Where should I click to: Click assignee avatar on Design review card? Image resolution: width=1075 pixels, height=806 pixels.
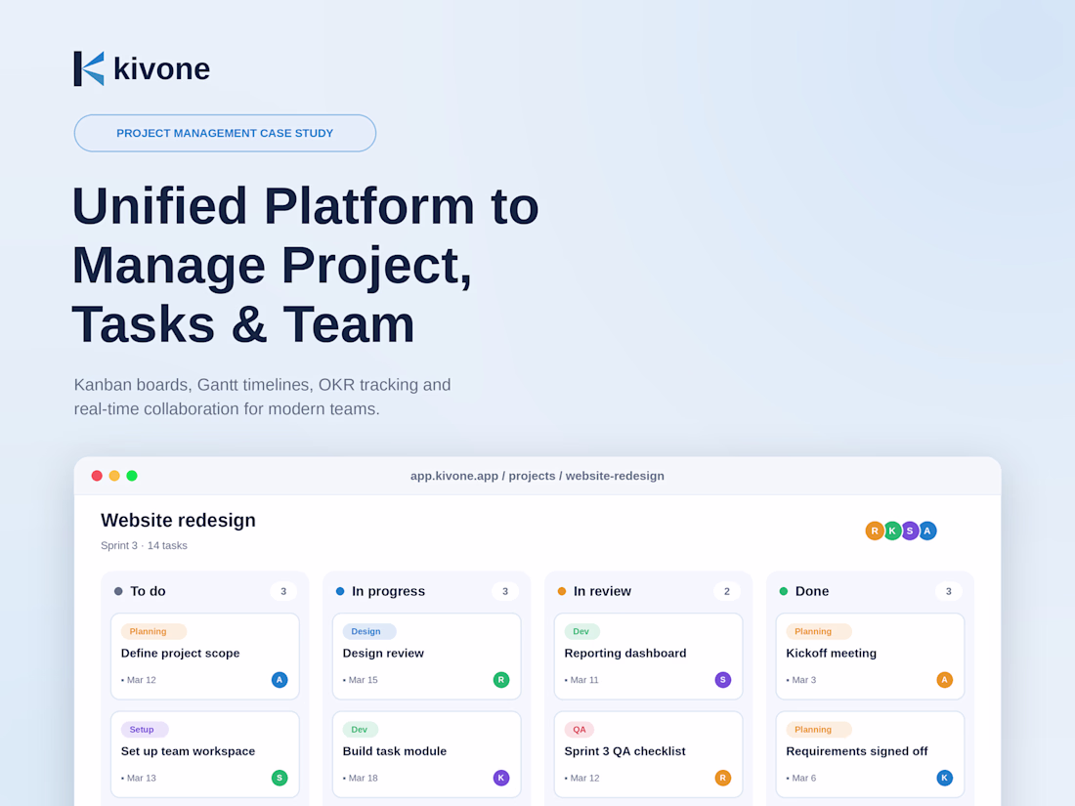point(501,680)
